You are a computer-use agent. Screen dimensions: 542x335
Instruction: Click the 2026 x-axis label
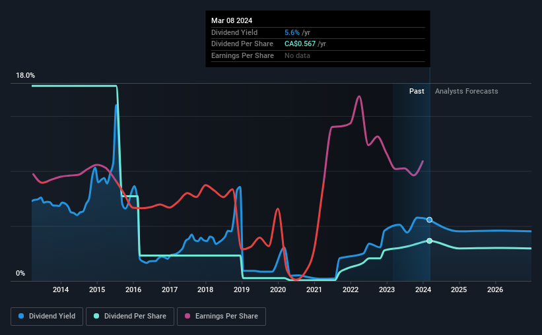495,289
